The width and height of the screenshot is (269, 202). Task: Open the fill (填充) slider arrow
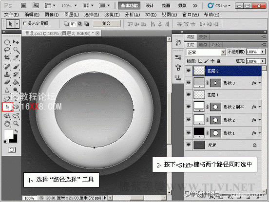263,61
